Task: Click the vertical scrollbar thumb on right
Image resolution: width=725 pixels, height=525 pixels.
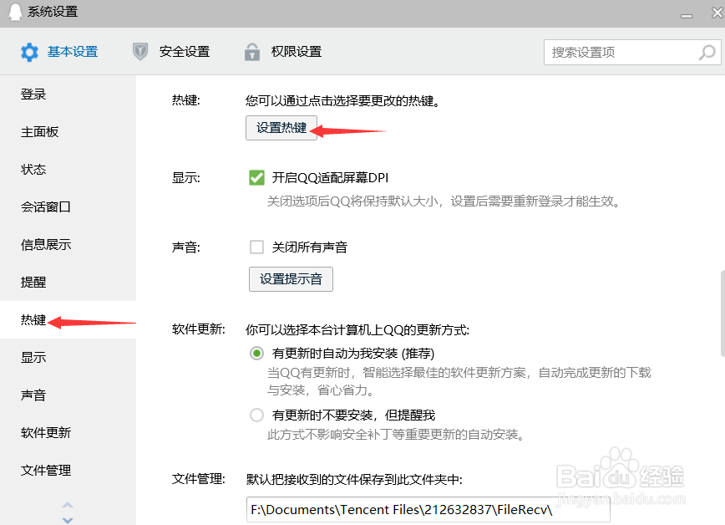Action: pos(722,313)
